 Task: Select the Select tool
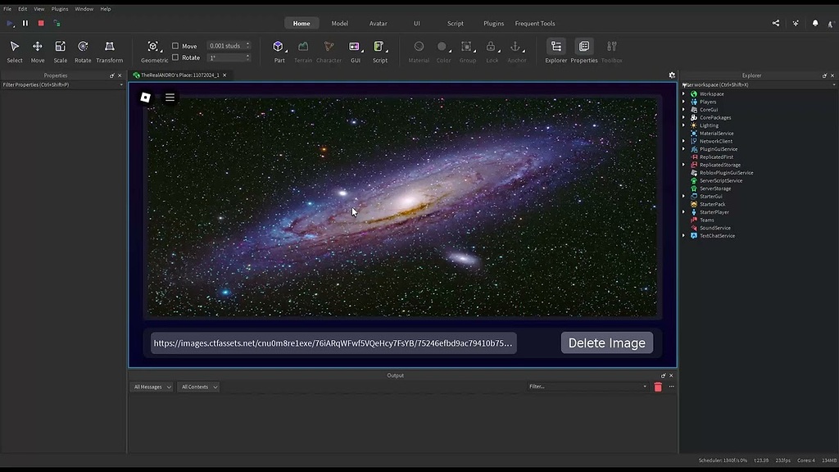[15, 52]
